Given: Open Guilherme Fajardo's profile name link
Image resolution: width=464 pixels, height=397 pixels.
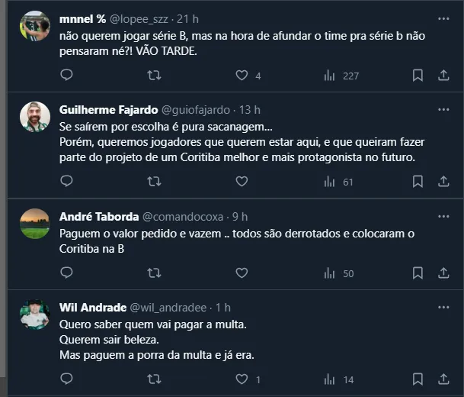Looking at the screenshot, I should (107, 109).
